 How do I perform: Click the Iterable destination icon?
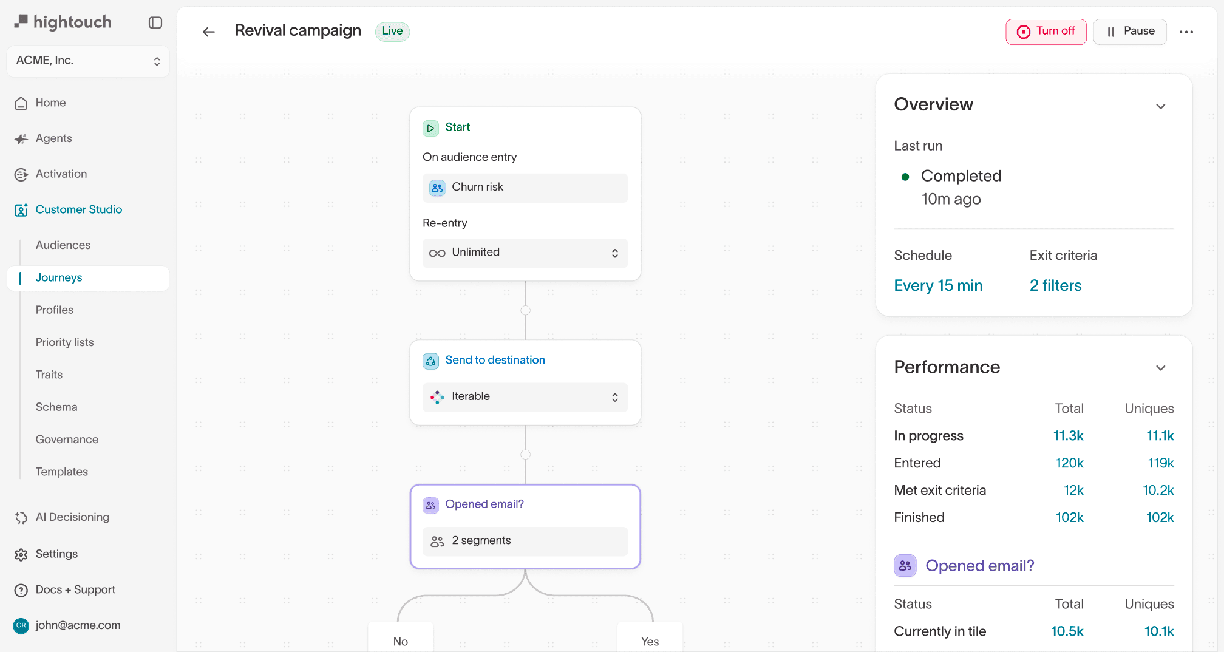pyautogui.click(x=437, y=397)
